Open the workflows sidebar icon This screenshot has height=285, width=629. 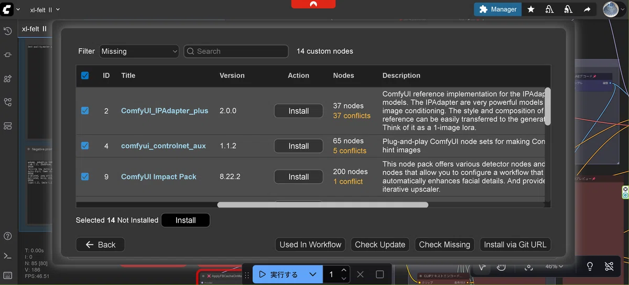click(8, 102)
